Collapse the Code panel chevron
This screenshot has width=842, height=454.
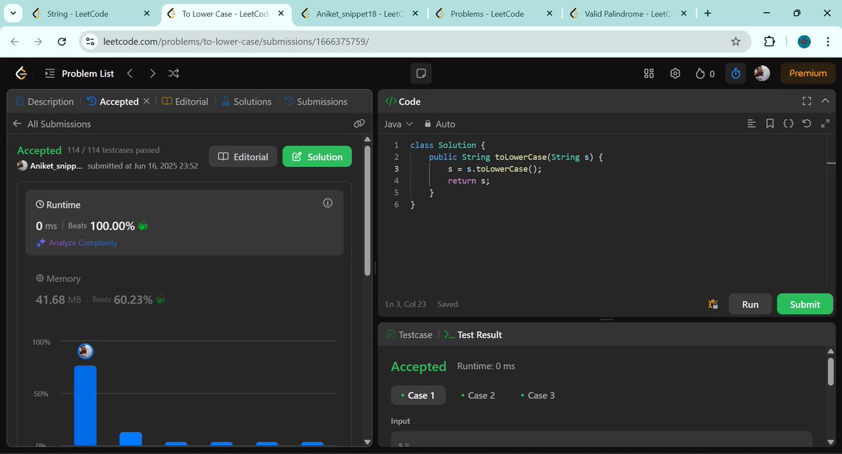(x=824, y=101)
